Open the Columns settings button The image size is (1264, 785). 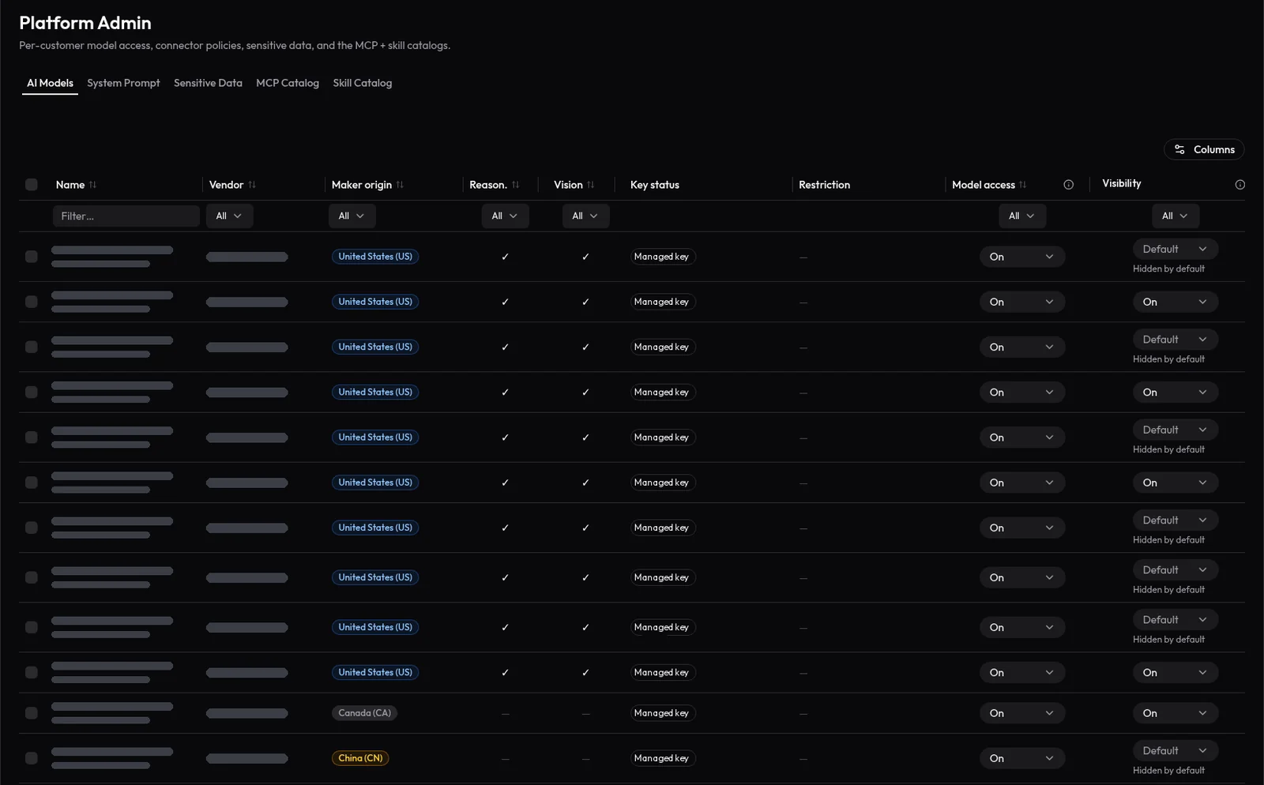[x=1204, y=149]
